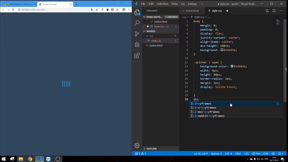Open the Source Control view
This screenshot has width=288, height=162.
[137, 34]
